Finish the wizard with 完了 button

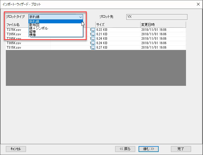pos(181,149)
